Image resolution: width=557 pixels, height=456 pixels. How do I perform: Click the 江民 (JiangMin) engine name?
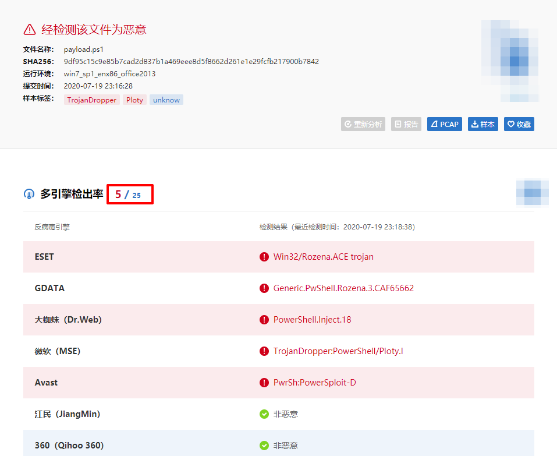[x=68, y=414]
